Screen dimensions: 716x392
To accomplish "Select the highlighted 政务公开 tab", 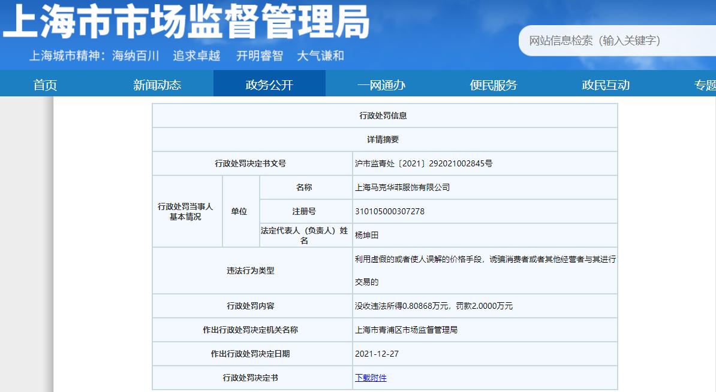I will click(x=269, y=84).
